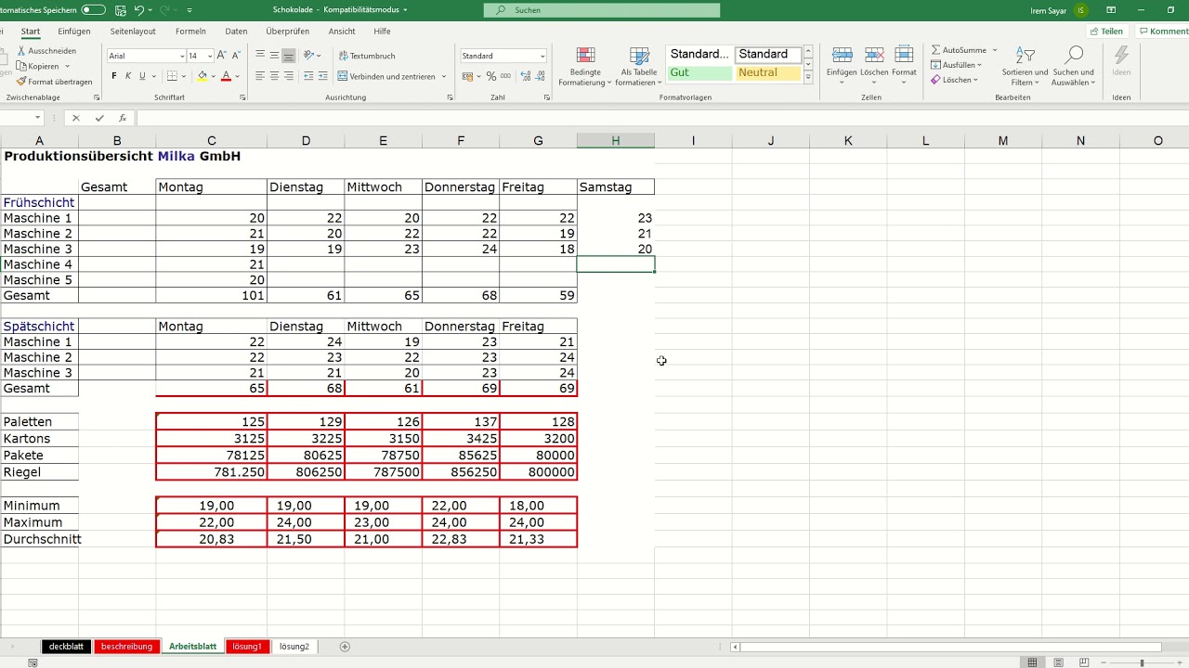Screen dimensions: 1189x668
Task: Click the save icon in title bar
Action: 119,9
